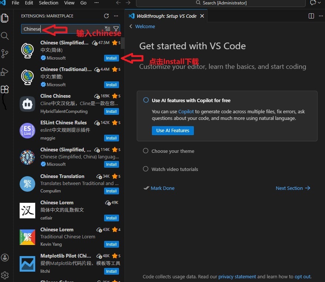
Task: Open the Manage gear menu
Action: click(x=5, y=275)
